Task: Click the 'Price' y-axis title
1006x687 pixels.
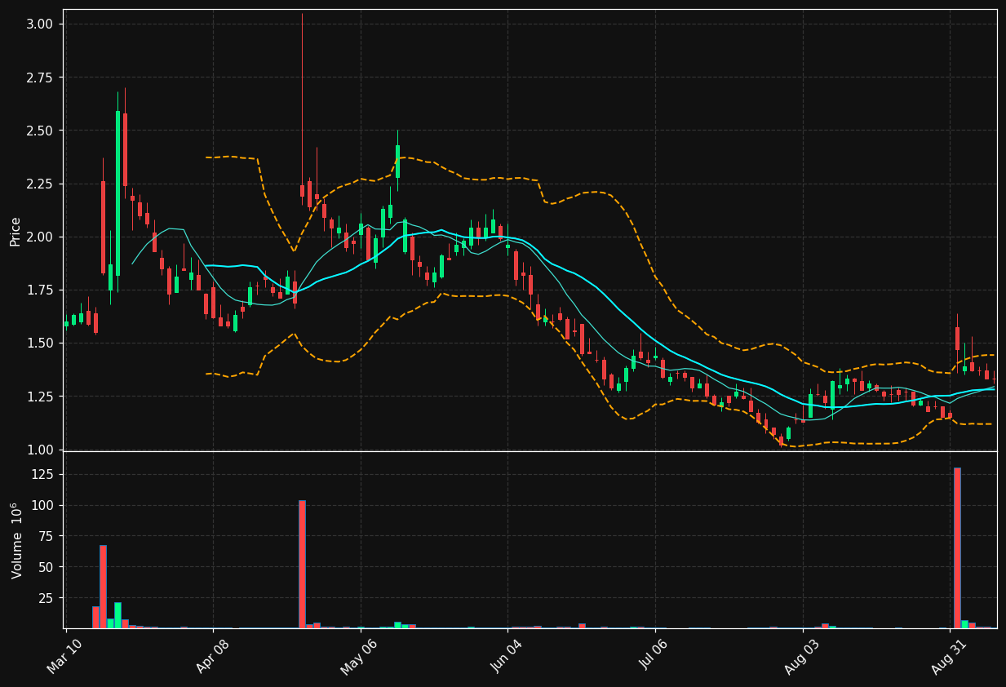Action: [x=15, y=231]
